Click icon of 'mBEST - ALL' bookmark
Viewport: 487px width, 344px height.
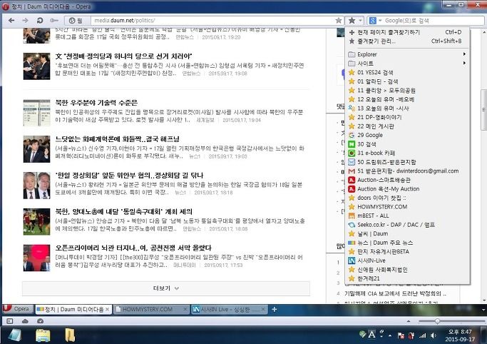[x=352, y=216]
